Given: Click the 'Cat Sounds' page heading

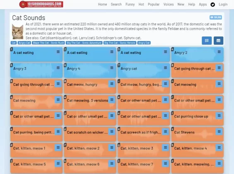Looking at the screenshot, I should 29,18.
